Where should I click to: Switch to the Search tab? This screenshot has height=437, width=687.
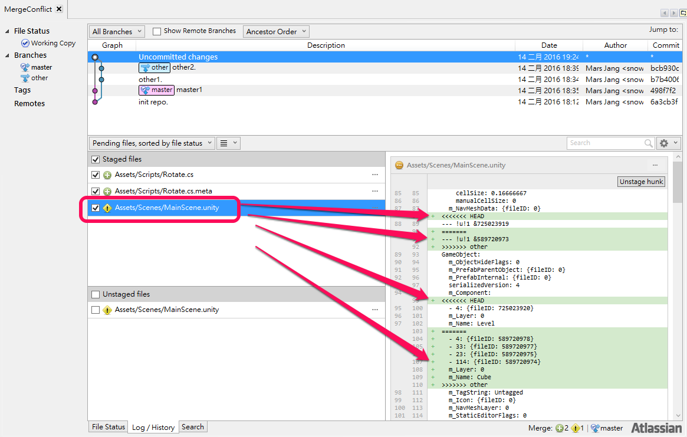click(x=193, y=426)
